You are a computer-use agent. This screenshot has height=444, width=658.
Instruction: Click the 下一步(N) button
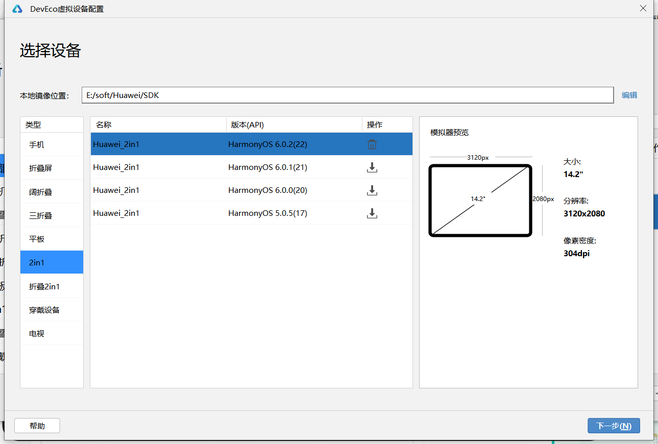click(614, 426)
